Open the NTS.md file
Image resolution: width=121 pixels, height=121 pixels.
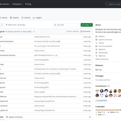coord(3,78)
